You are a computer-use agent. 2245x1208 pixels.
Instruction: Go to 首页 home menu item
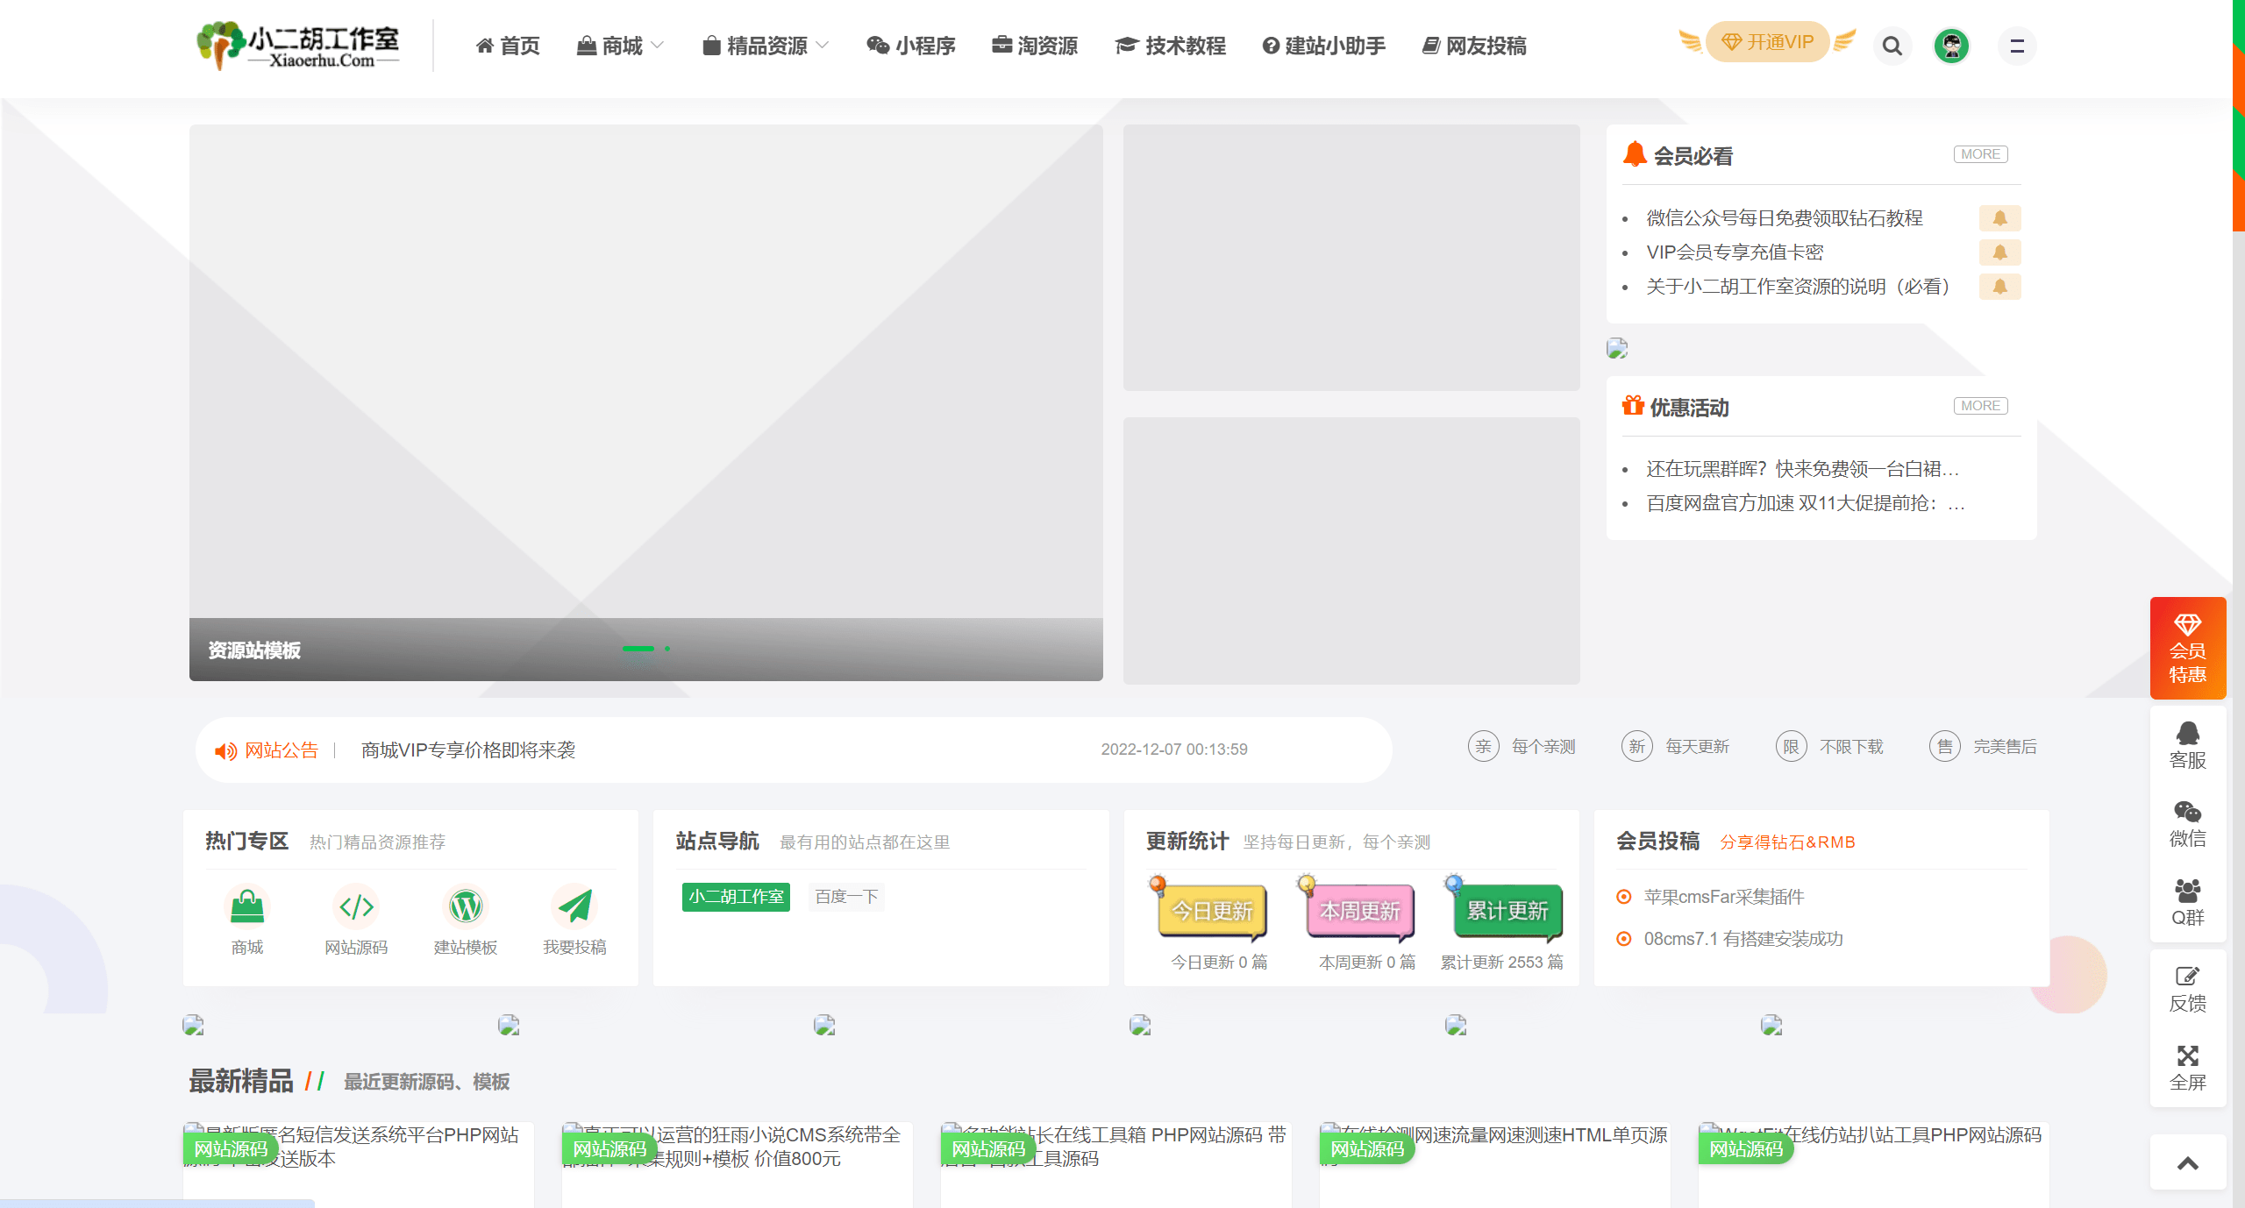pos(508,46)
